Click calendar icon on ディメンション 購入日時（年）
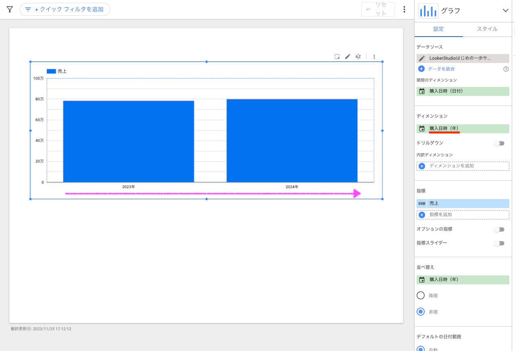This screenshot has height=351, width=515. 422,129
